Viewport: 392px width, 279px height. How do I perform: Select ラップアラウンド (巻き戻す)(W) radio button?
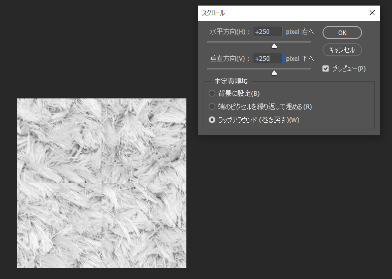point(212,120)
